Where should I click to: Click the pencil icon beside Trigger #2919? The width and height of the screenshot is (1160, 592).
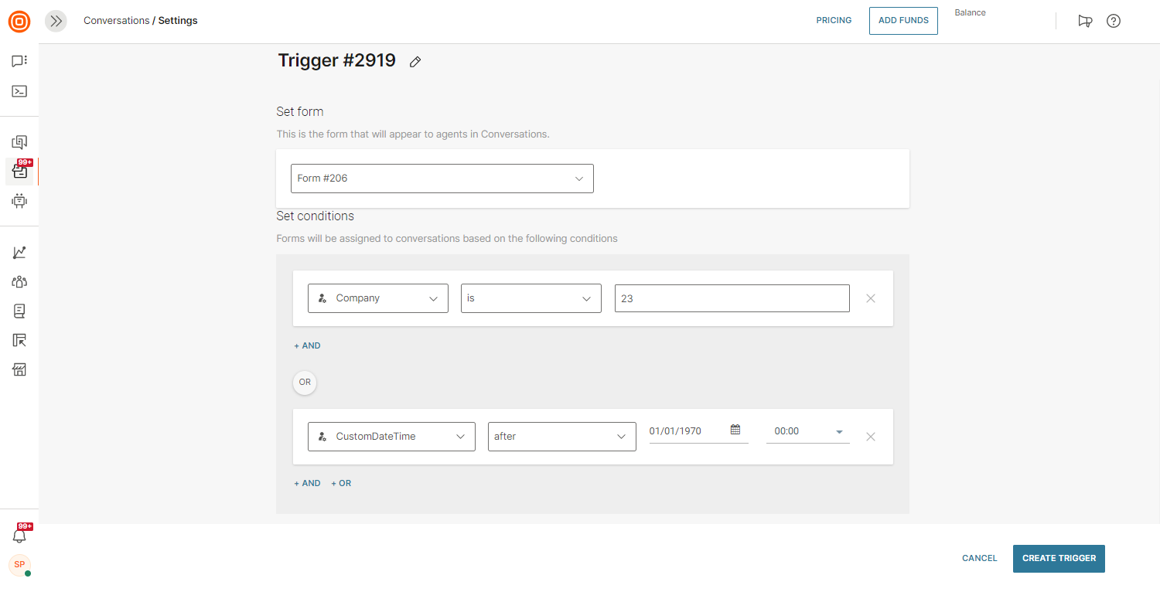[x=415, y=62]
